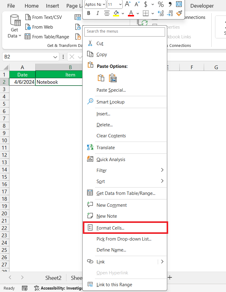Click the center align icon in mini toolbar

point(107,13)
